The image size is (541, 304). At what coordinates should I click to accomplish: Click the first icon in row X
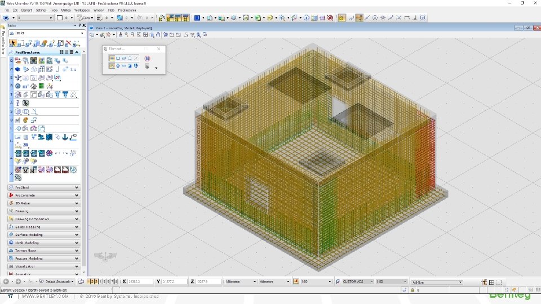tap(17, 169)
